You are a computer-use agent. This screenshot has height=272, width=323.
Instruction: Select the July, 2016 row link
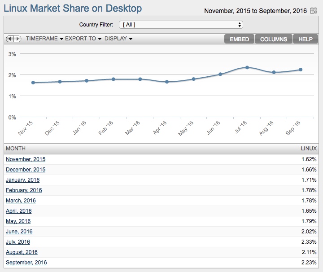18,242
